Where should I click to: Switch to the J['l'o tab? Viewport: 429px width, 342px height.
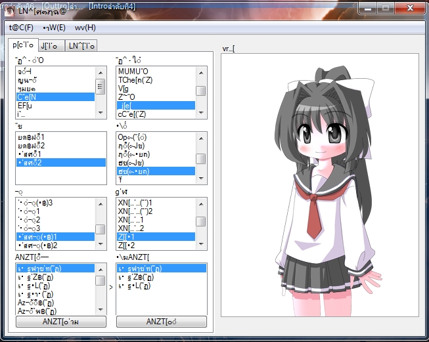point(51,46)
